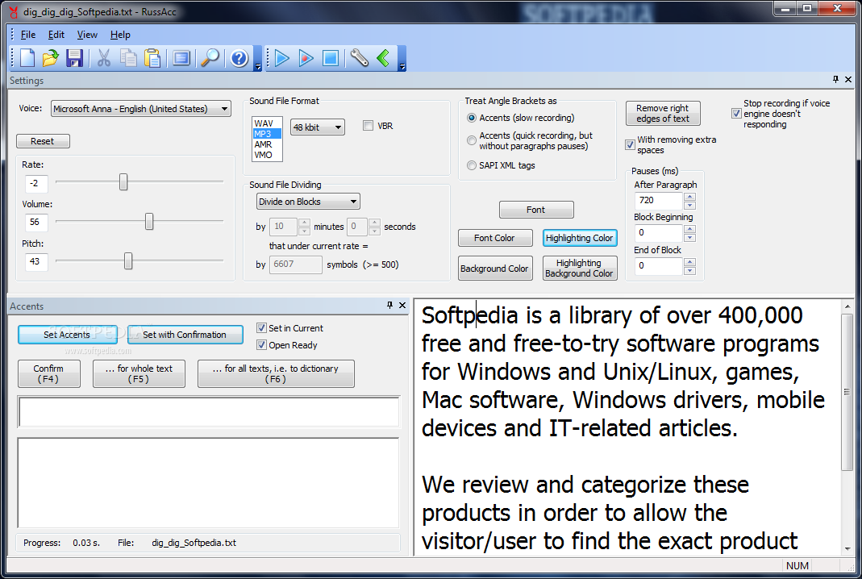Image resolution: width=862 pixels, height=579 pixels.
Task: Open the View menu
Action: tap(87, 35)
